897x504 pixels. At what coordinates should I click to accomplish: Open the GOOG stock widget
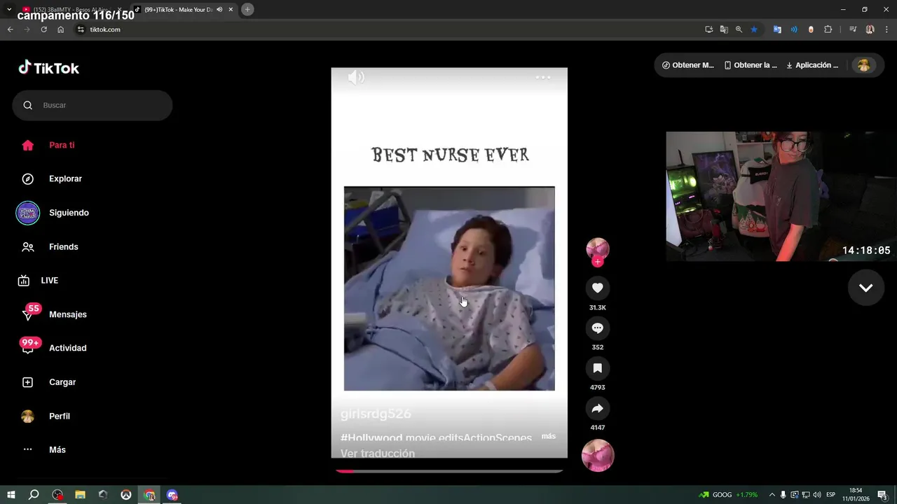730,495
